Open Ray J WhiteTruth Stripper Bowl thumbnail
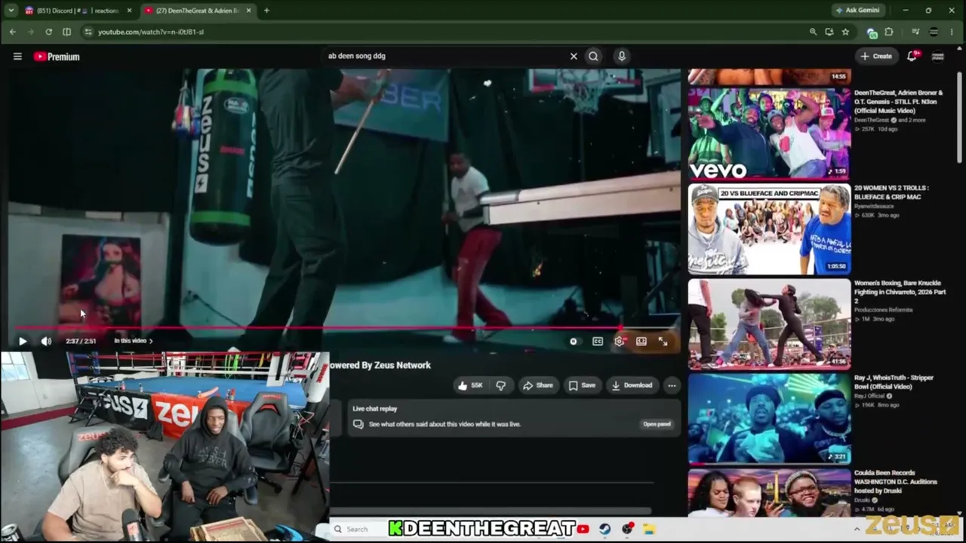Viewport: 966px width, 543px height. click(769, 419)
